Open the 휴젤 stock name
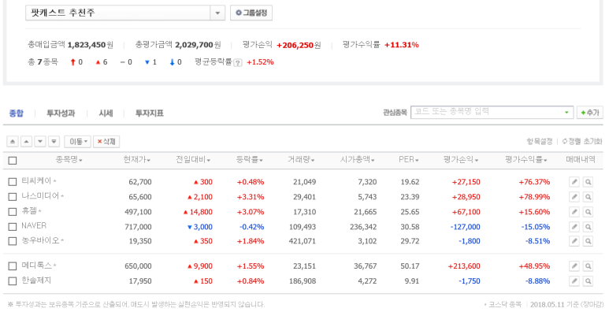This screenshot has width=609, height=312. [29, 211]
